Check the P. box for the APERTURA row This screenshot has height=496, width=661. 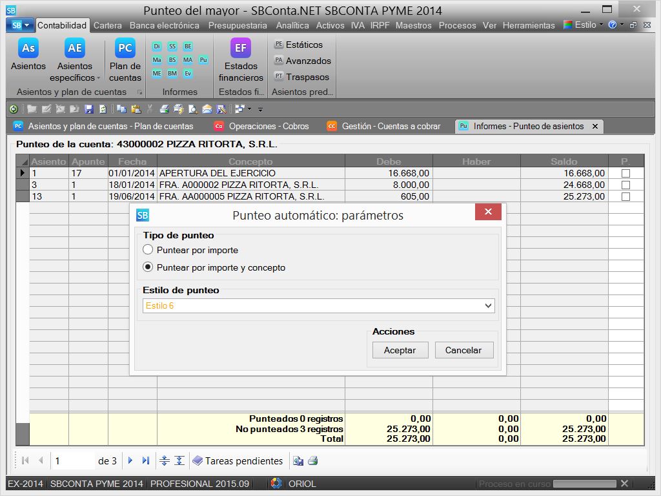coord(625,173)
